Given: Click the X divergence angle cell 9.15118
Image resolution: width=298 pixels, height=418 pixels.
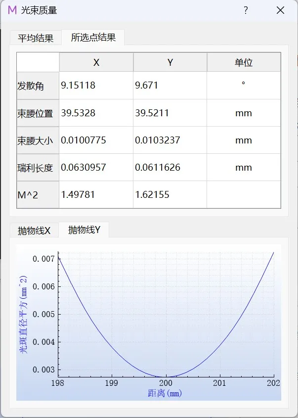Looking at the screenshot, I should tap(96, 86).
